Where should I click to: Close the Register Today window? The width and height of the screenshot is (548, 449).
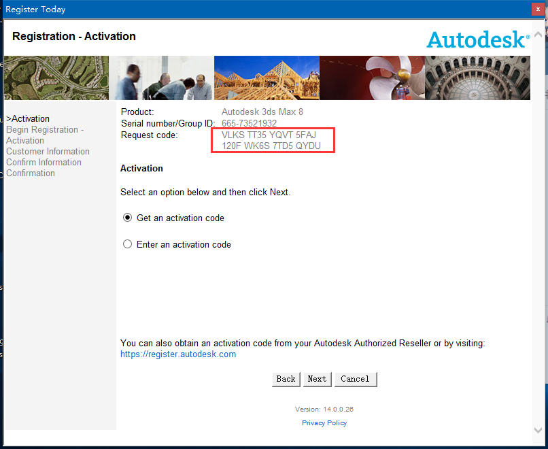(x=538, y=9)
